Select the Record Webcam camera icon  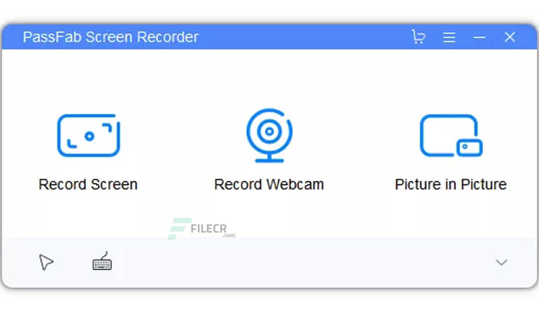(269, 135)
